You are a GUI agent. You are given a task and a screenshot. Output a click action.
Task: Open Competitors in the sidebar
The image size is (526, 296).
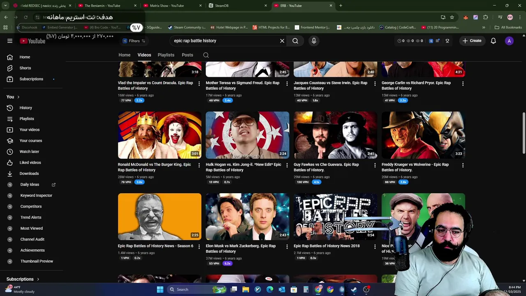(31, 206)
